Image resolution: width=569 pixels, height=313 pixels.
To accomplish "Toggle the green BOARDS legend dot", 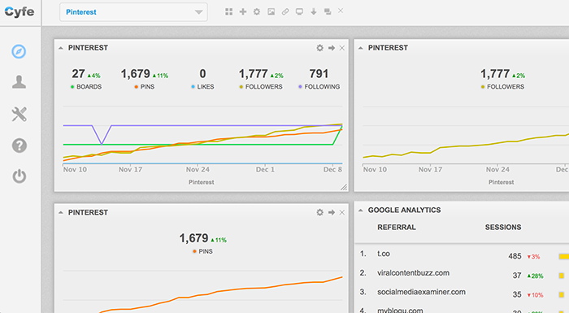I will [72, 87].
